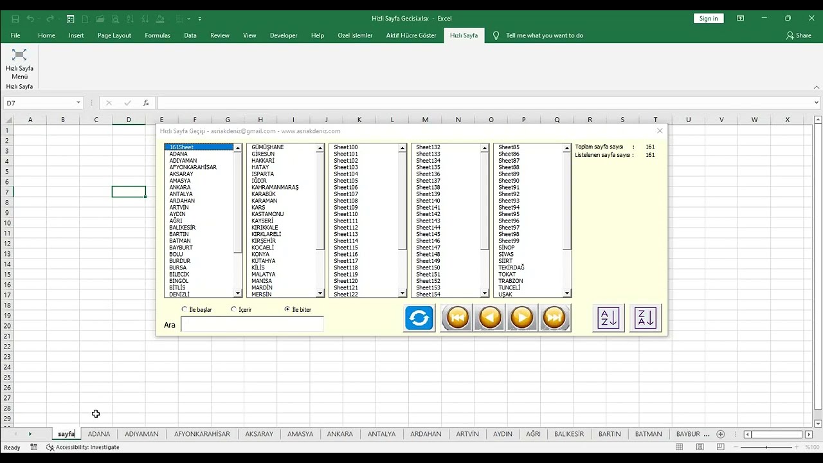Click Accessibility: Investigate in status bar
Screen dimensions: 823x463
pyautogui.click(x=82, y=447)
